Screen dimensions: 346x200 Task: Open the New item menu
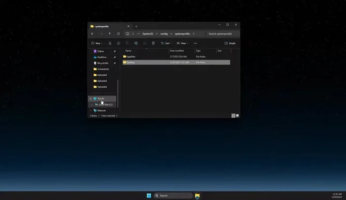(x=96, y=43)
